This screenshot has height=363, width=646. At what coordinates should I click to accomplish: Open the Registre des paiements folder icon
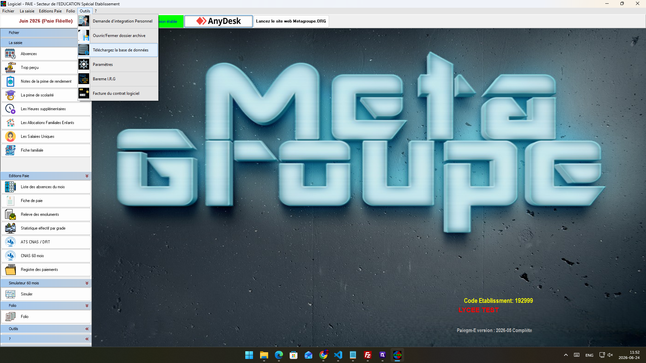tap(10, 270)
